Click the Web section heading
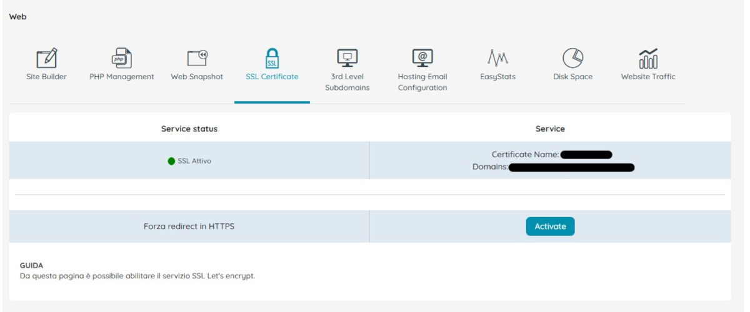This screenshot has width=750, height=312. click(x=17, y=17)
